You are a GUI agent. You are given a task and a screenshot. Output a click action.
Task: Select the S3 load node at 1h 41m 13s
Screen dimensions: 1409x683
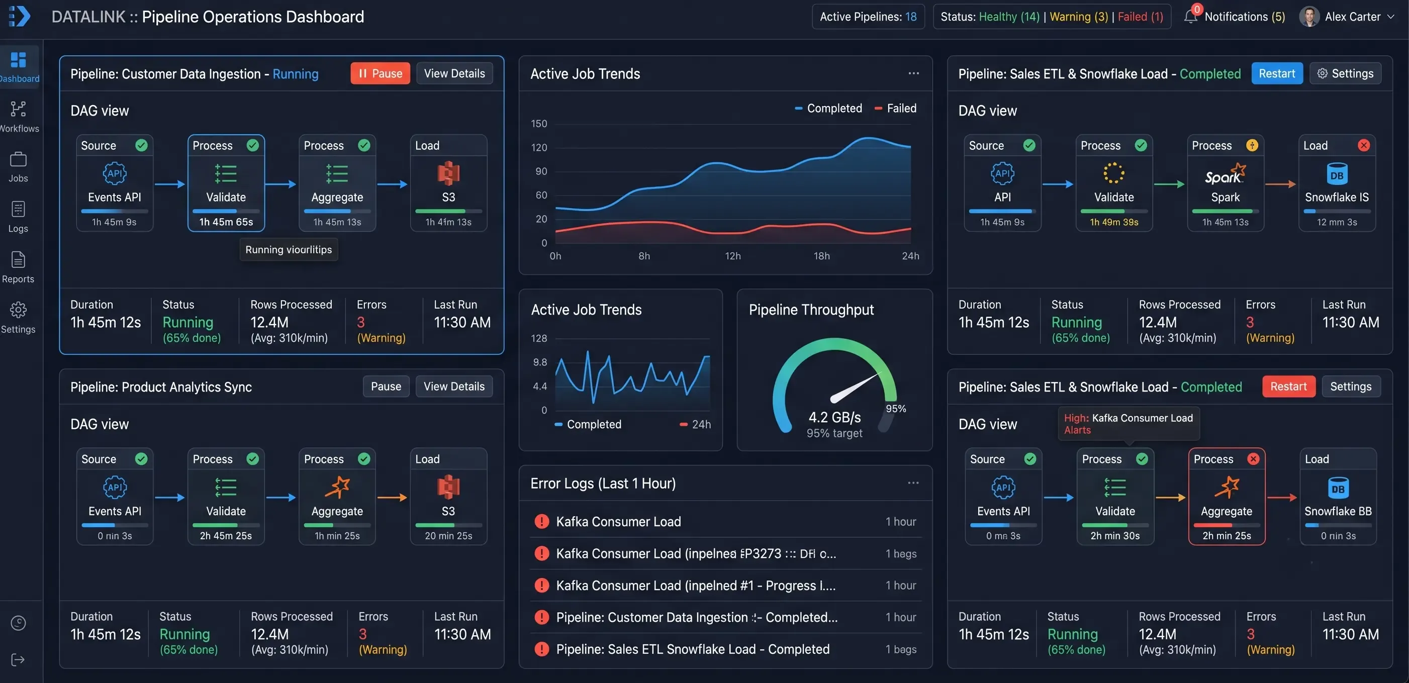pos(448,183)
